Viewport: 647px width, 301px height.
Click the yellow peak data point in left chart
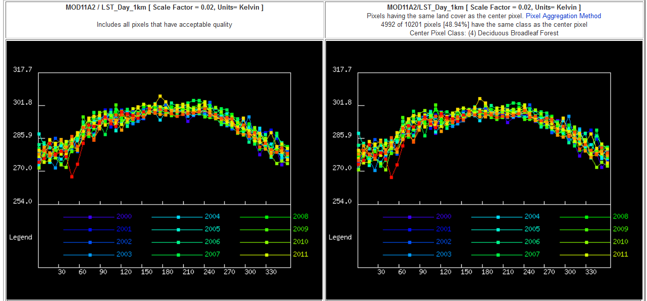[160, 96]
